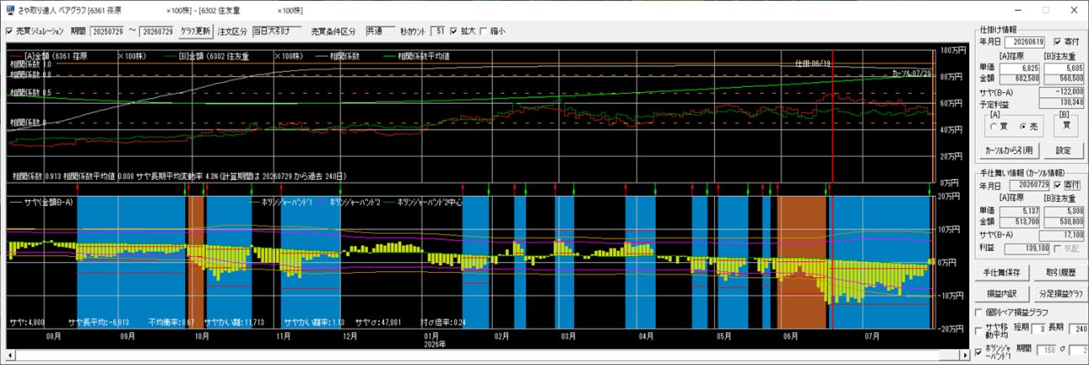Click the period end date field in top toolbar
Viewport: 1089px width, 365px height.
pos(157,32)
